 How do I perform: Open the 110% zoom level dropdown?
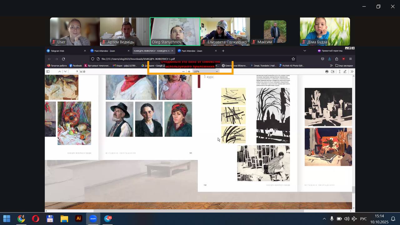[205, 72]
